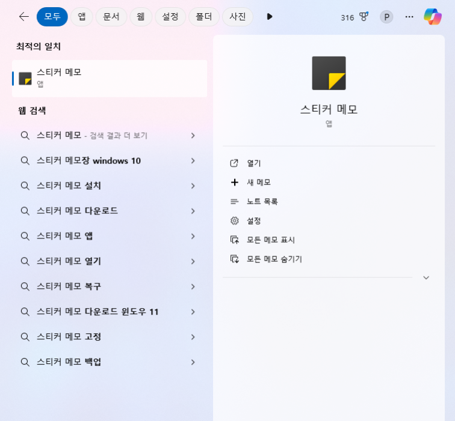Image resolution: width=455 pixels, height=421 pixels.
Task: Click the 스티커 메모 title in the preview pane
Action: click(x=329, y=109)
